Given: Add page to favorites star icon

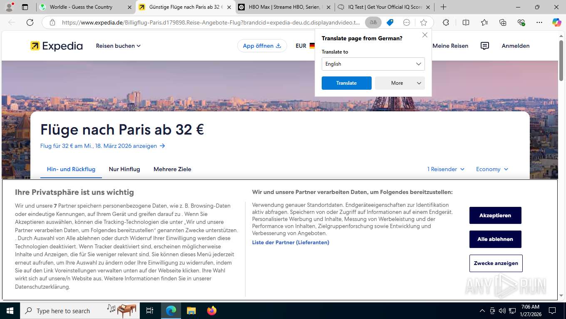Looking at the screenshot, I should [x=424, y=22].
